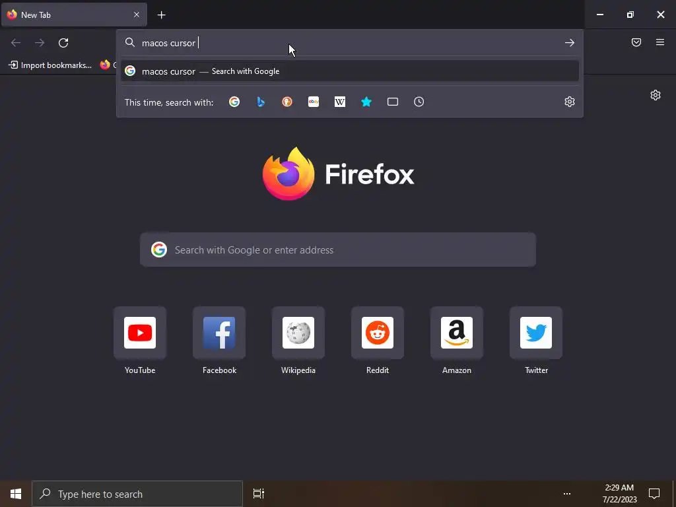Screen dimensions: 676x507
Task: Click Import bookmarks in bookmarks toolbar
Action: point(50,65)
